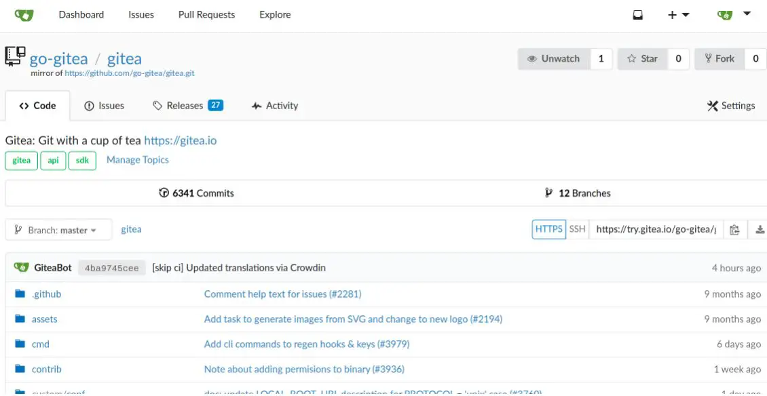The width and height of the screenshot is (767, 396).
Task: Select SSH clone protocol
Action: pos(577,229)
